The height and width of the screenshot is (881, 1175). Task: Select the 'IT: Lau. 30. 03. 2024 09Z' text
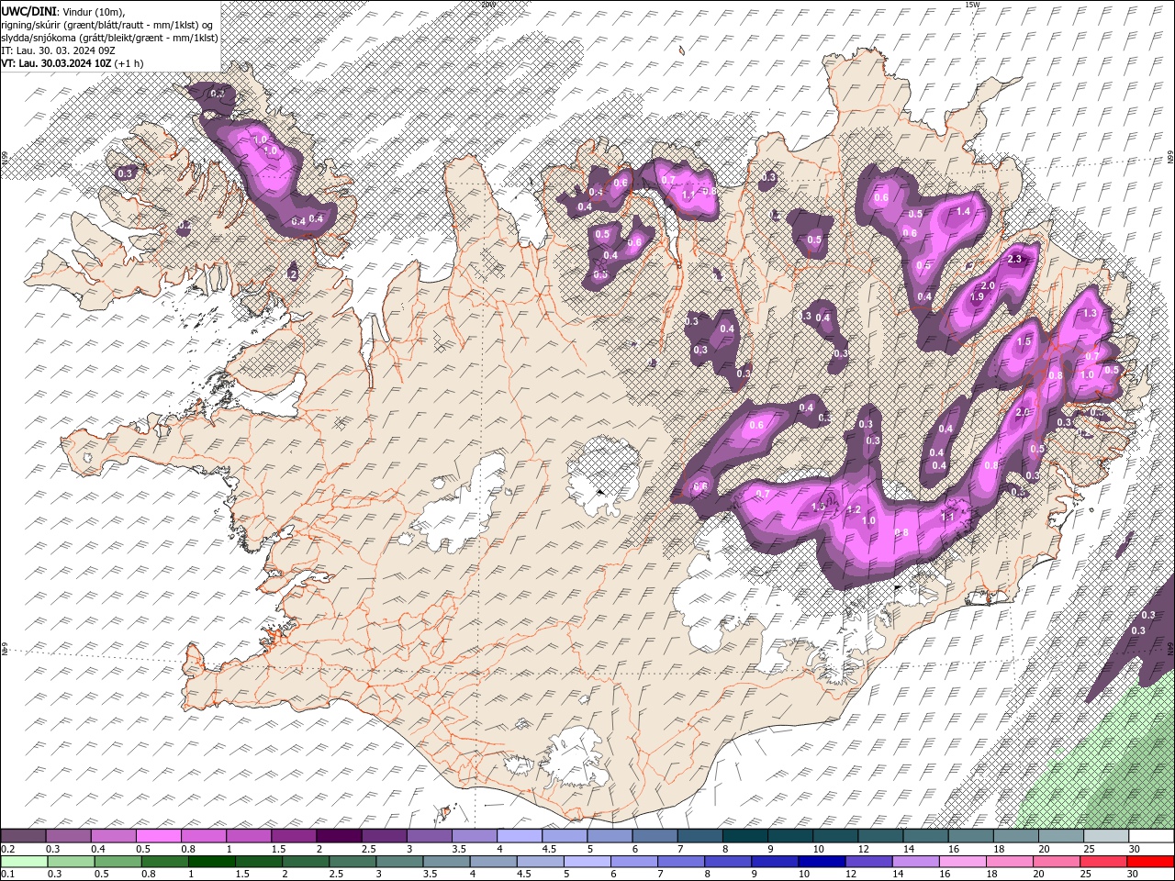58,50
